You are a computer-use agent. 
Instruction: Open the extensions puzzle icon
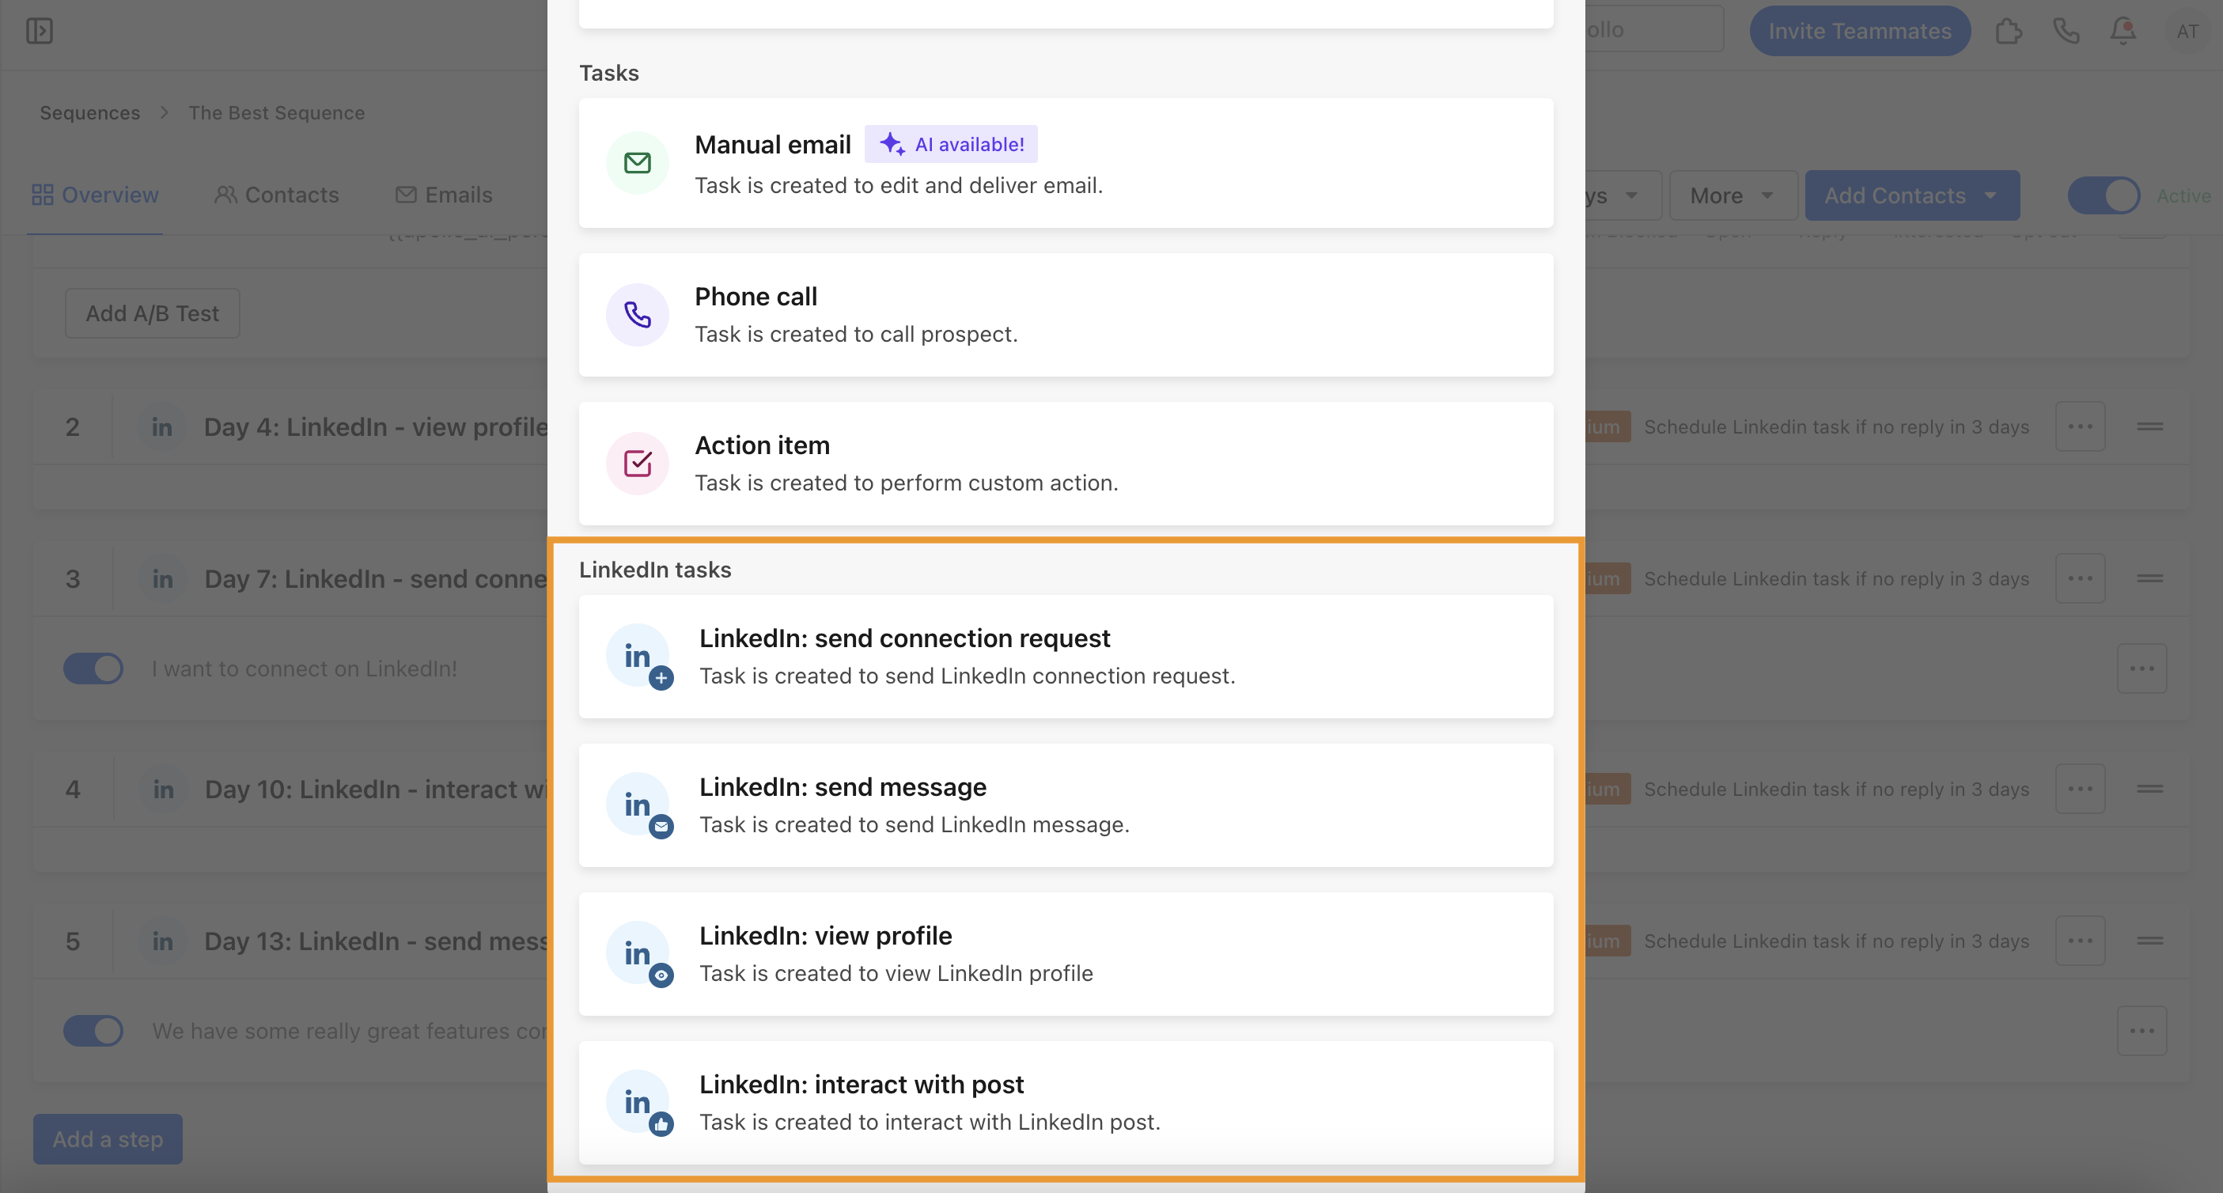click(2008, 31)
